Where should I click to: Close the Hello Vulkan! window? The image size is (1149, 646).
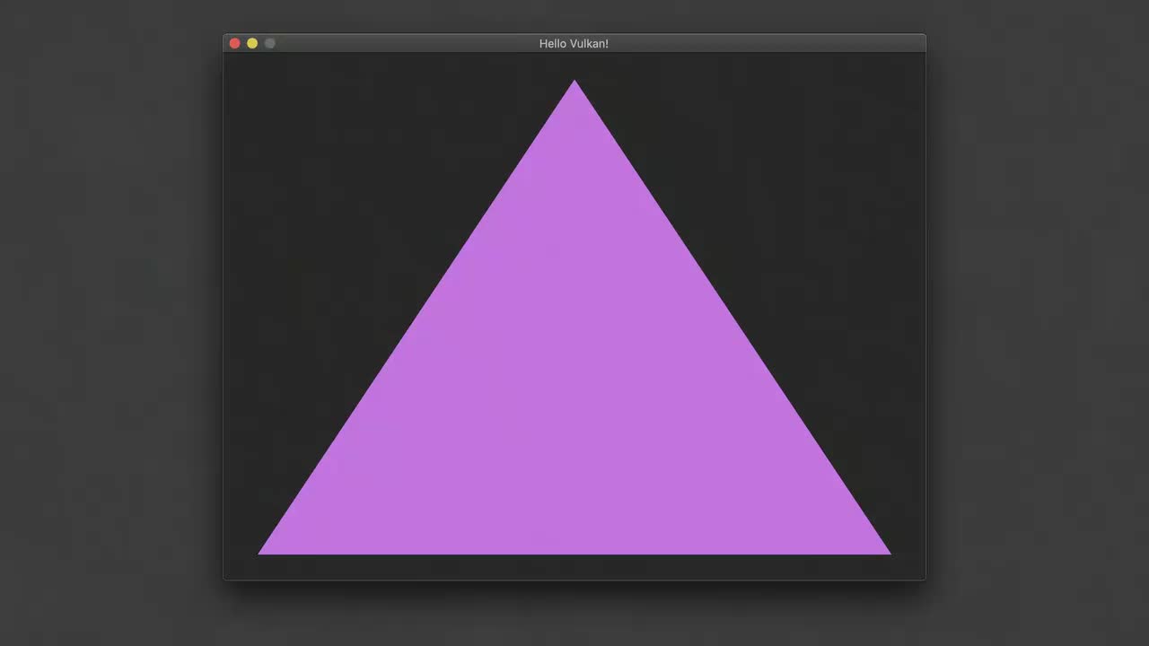pyautogui.click(x=235, y=43)
